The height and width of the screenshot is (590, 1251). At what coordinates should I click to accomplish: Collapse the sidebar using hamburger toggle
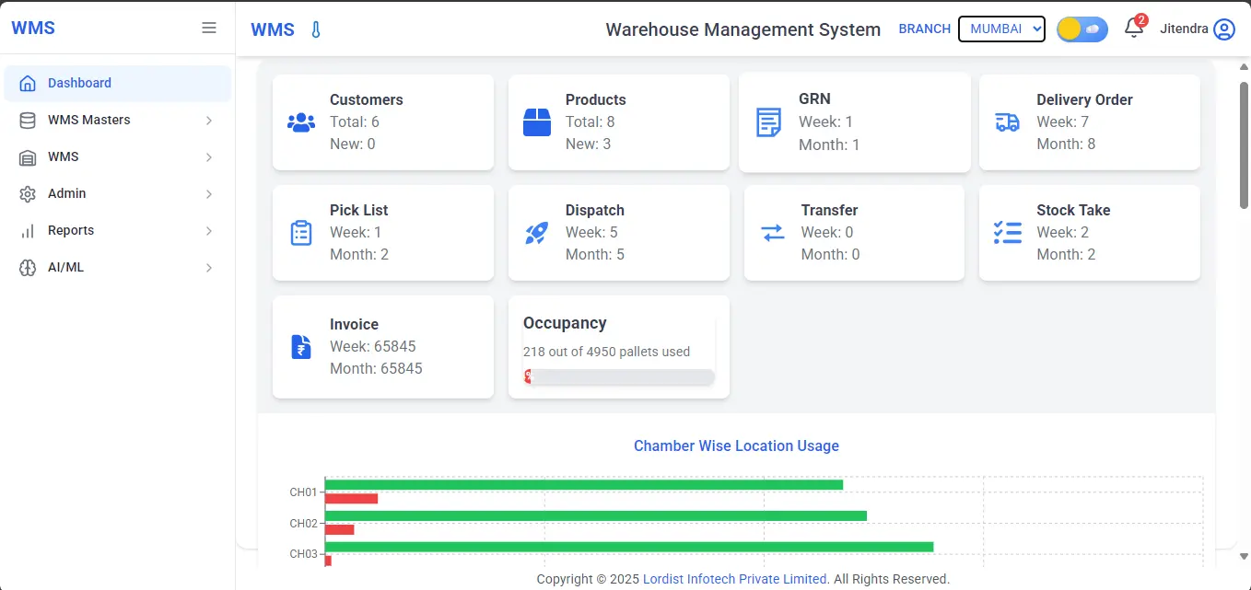[x=208, y=27]
